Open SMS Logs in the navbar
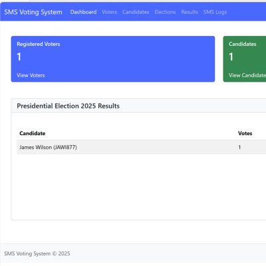Image resolution: width=266 pixels, height=266 pixels. pyautogui.click(x=215, y=12)
